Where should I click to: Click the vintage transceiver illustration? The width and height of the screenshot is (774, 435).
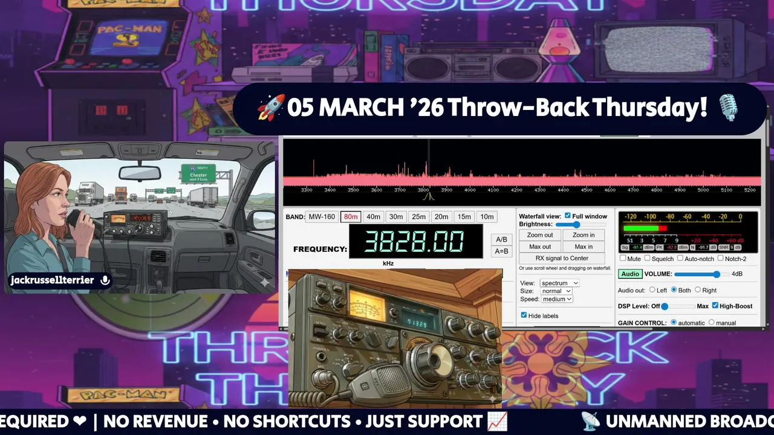(x=395, y=339)
